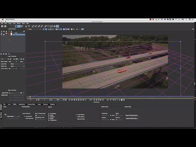The image size is (196, 147).
Task: Click the trash Delete Layer icon below the layer list
Action: point(6,54)
